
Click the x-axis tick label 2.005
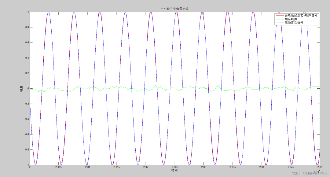(x=59, y=167)
